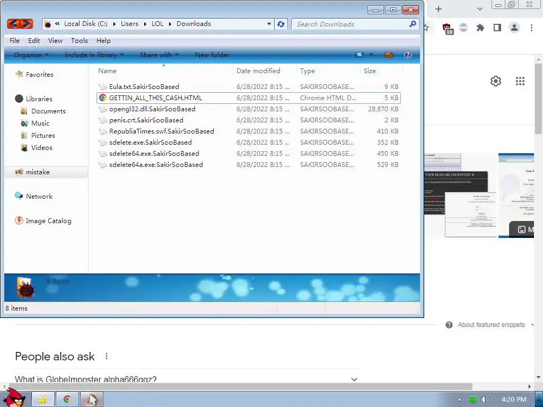Open address bar history dropdown
Screen dimensions: 543x407
tap(269, 24)
